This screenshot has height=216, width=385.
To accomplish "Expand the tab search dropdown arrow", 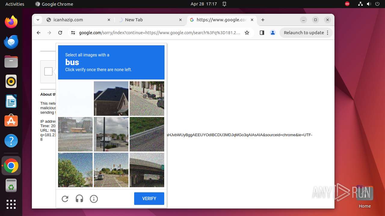I will (38, 20).
